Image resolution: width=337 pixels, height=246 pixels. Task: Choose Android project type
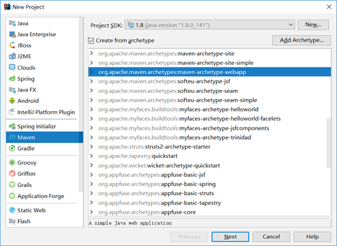[43, 101]
